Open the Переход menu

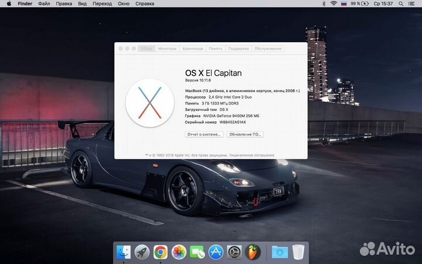coord(102,4)
